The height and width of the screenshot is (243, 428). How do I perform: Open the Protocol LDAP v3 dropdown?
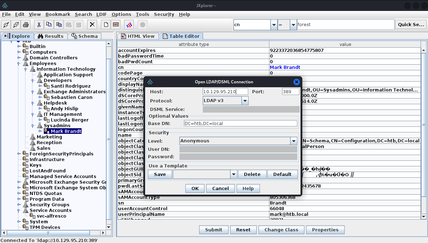[x=245, y=101]
